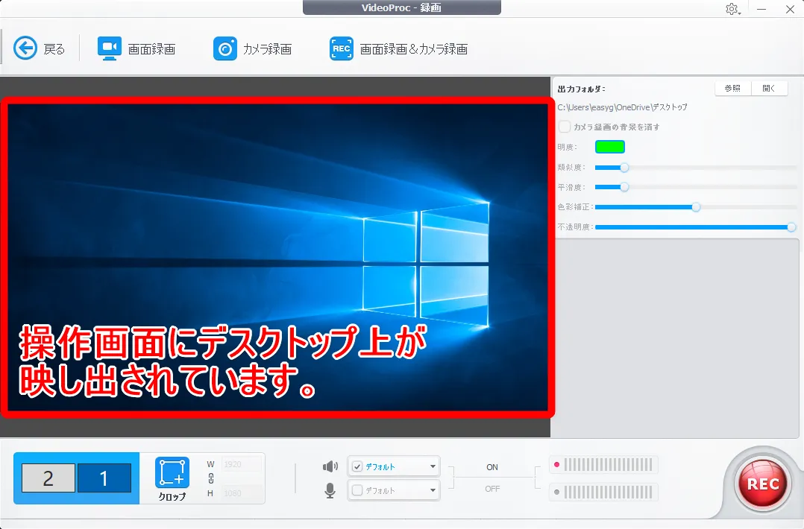804x529 pixels.
Task: Click the 開く open folder button
Action: click(x=769, y=89)
